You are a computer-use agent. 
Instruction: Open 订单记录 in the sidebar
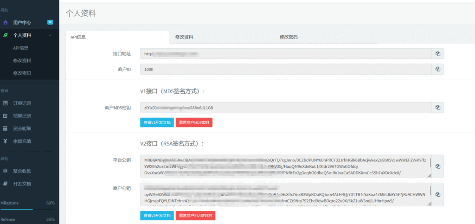(x=22, y=103)
